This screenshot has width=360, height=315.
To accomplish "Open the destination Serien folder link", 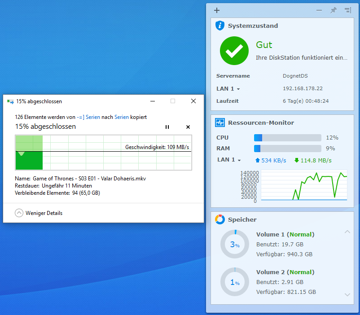I will 122,117.
